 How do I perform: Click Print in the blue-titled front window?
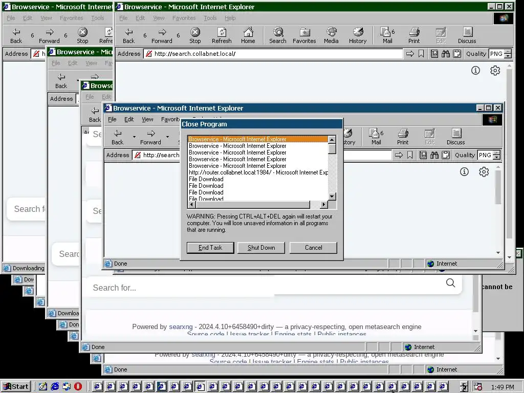(403, 137)
